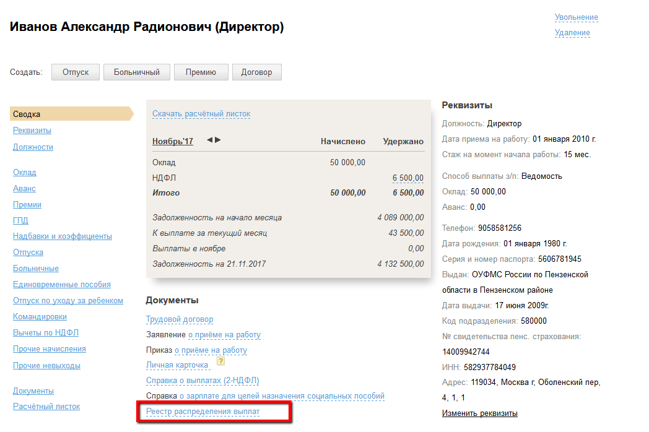
Task: Click help icon beside Личная карточка
Action: coord(220,362)
